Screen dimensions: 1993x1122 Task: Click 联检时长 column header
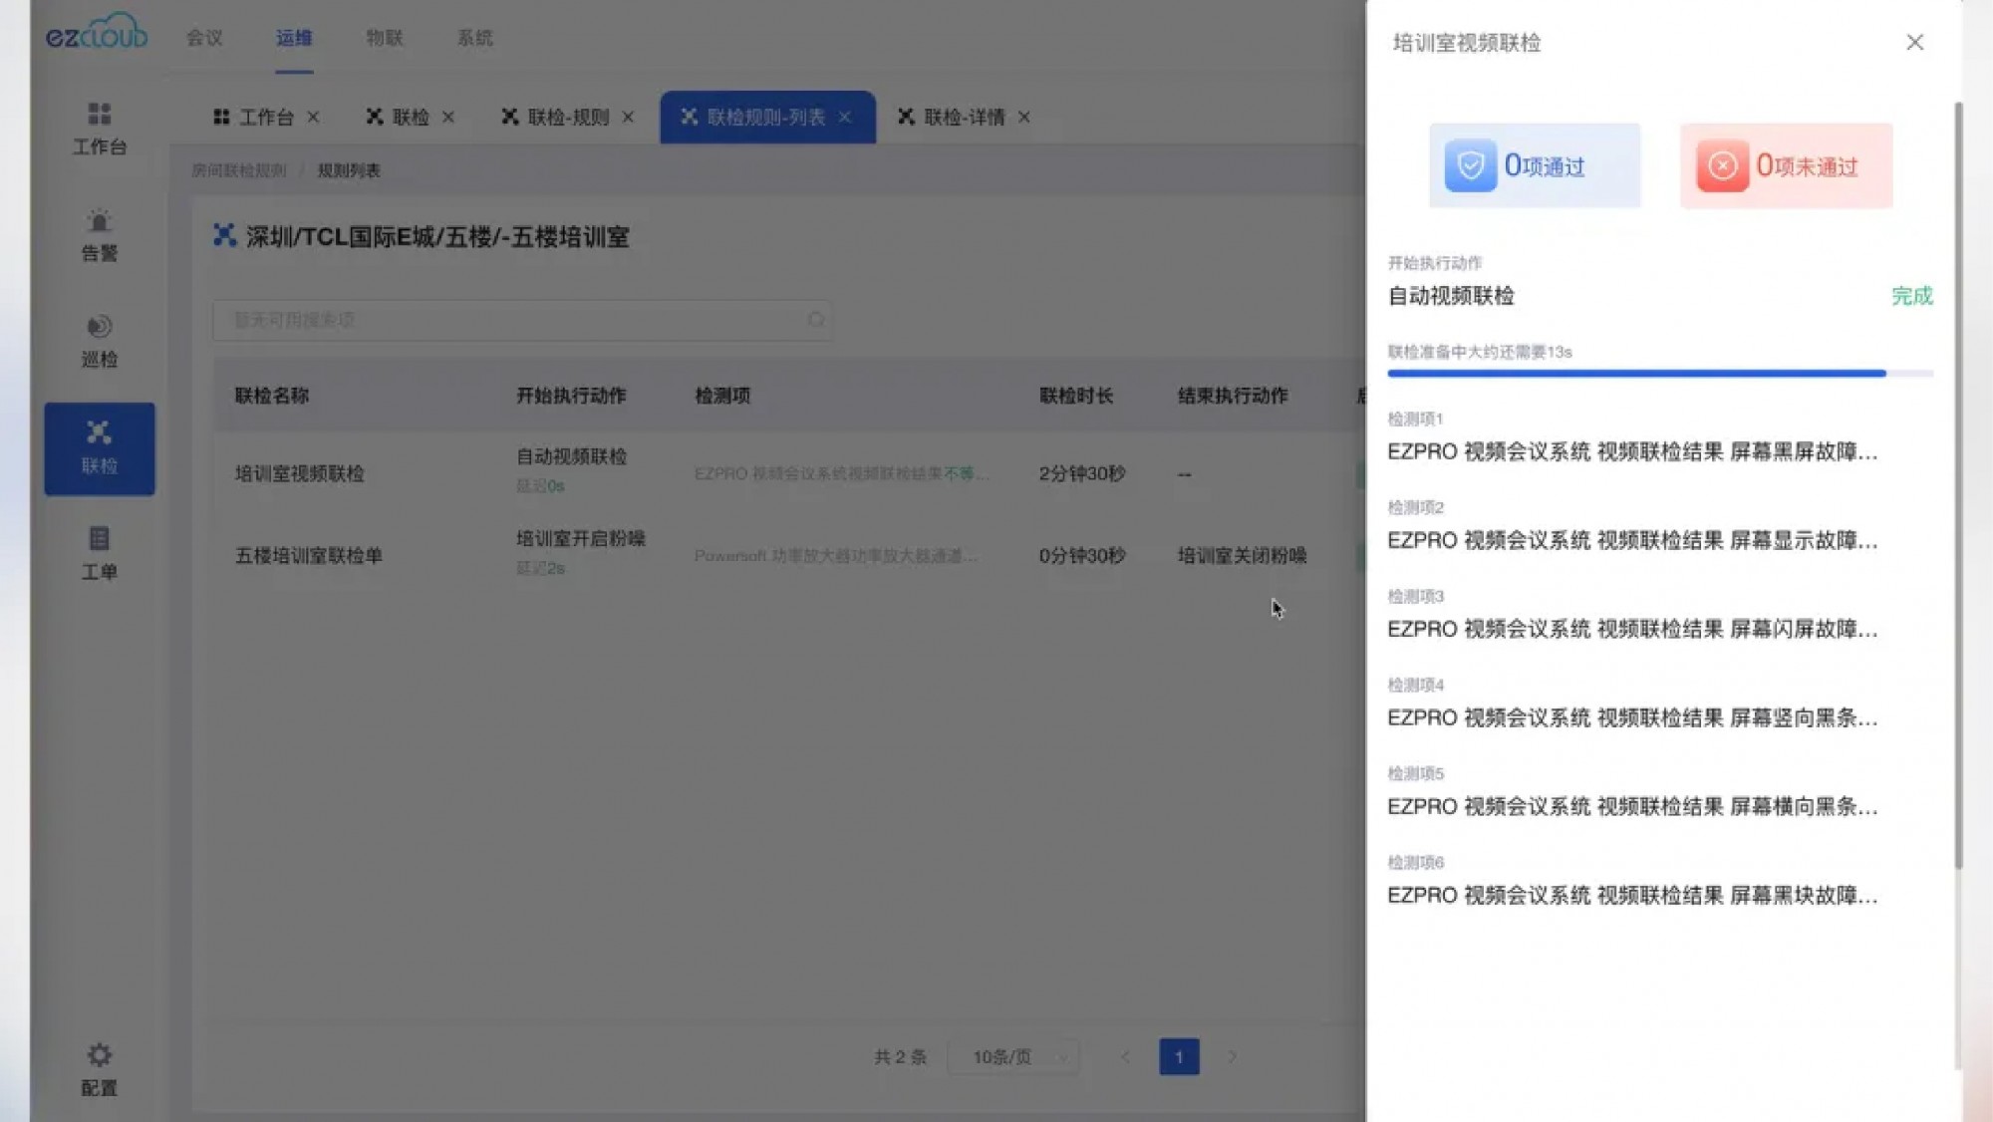click(x=1076, y=396)
